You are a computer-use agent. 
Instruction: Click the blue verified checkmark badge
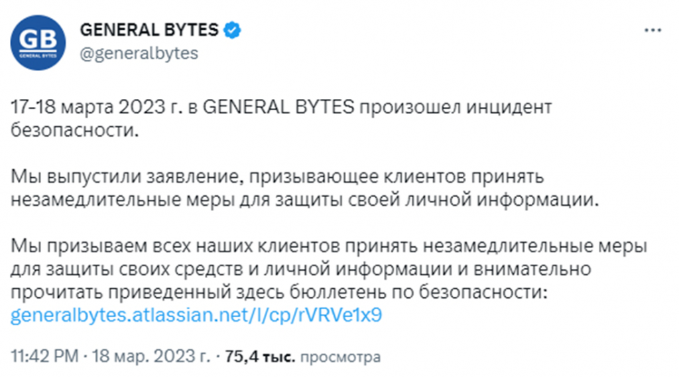[x=231, y=30]
